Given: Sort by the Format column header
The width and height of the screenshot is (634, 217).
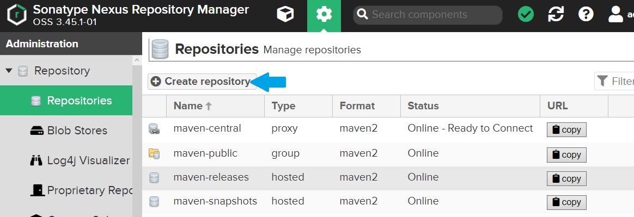Looking at the screenshot, I should coord(367,106).
